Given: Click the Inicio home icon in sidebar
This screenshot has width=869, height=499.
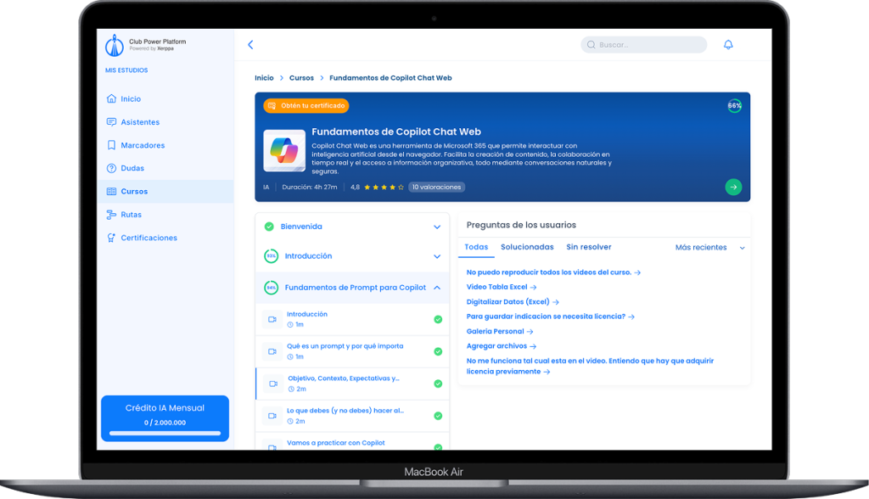Looking at the screenshot, I should [111, 99].
